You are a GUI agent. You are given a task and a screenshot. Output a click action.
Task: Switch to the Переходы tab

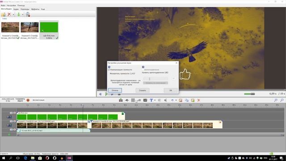point(25,9)
